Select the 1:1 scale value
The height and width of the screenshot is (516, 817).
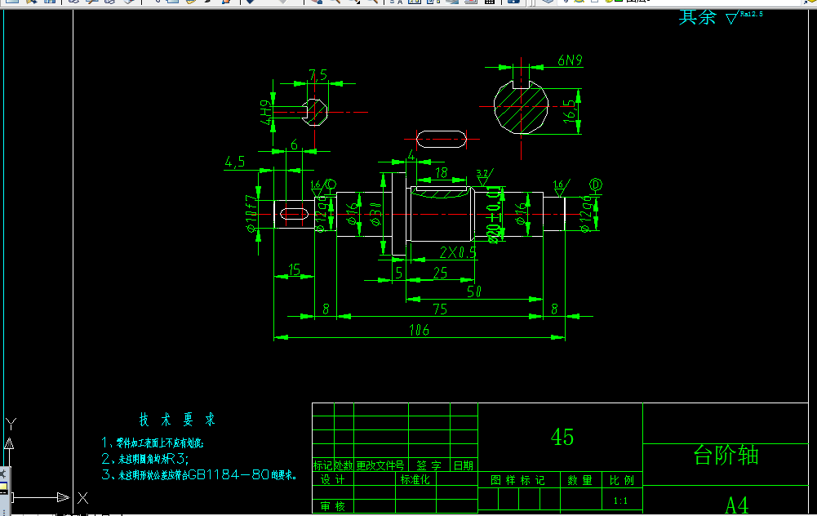(620, 500)
